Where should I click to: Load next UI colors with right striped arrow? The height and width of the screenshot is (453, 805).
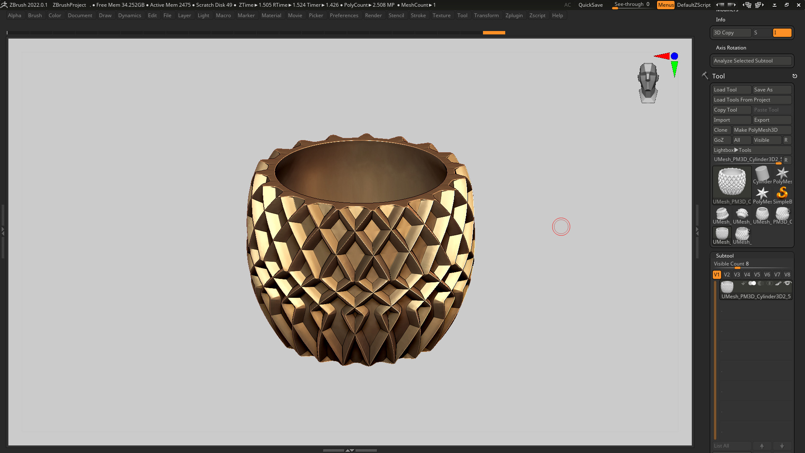point(732,5)
